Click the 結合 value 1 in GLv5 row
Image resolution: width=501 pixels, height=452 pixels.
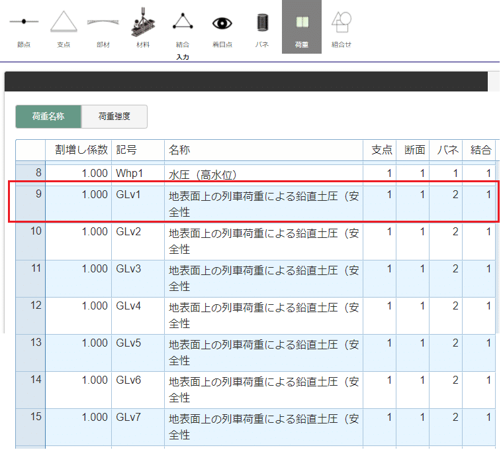[x=479, y=353]
